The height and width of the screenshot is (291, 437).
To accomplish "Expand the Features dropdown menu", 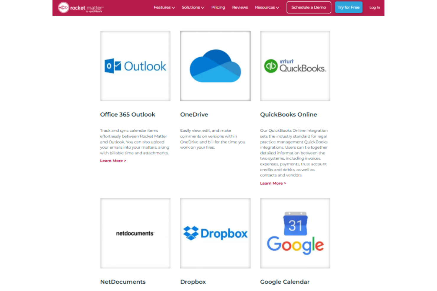I will tap(164, 7).
